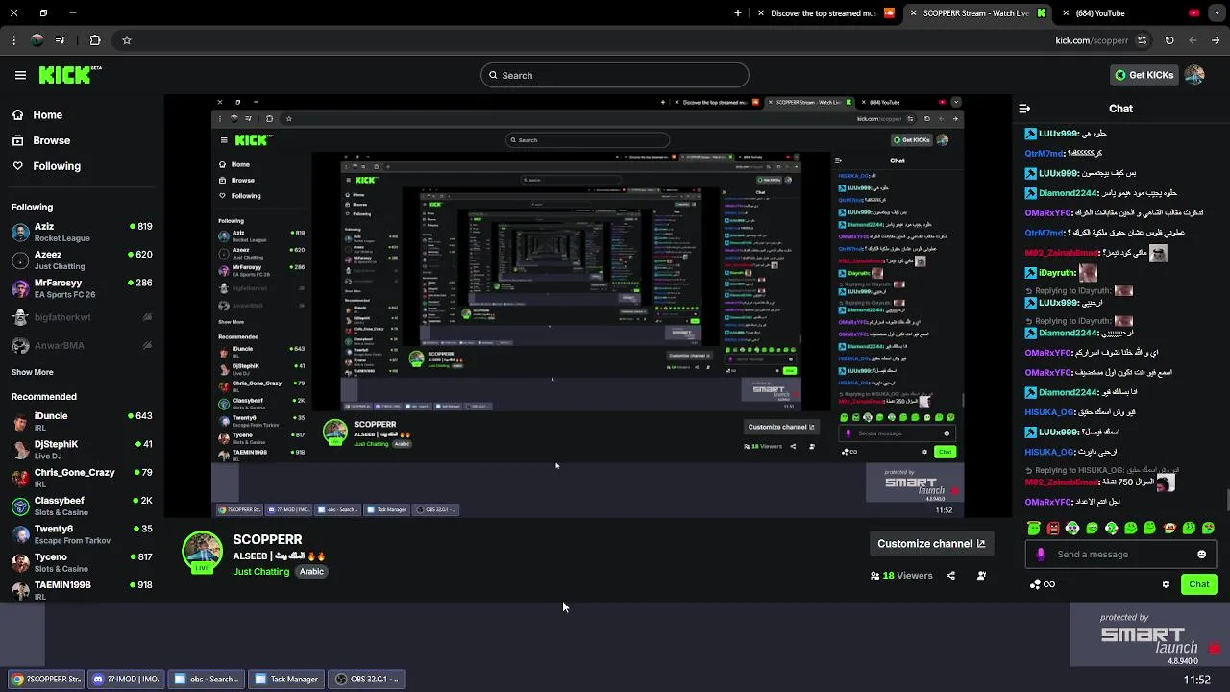Screen dimensions: 1230x692
Task: Click Chris_Gone_Crazy channel avatar
Action: (20, 478)
